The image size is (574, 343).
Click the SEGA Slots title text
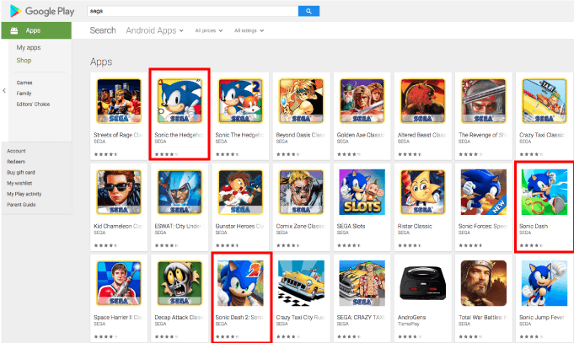point(351,226)
